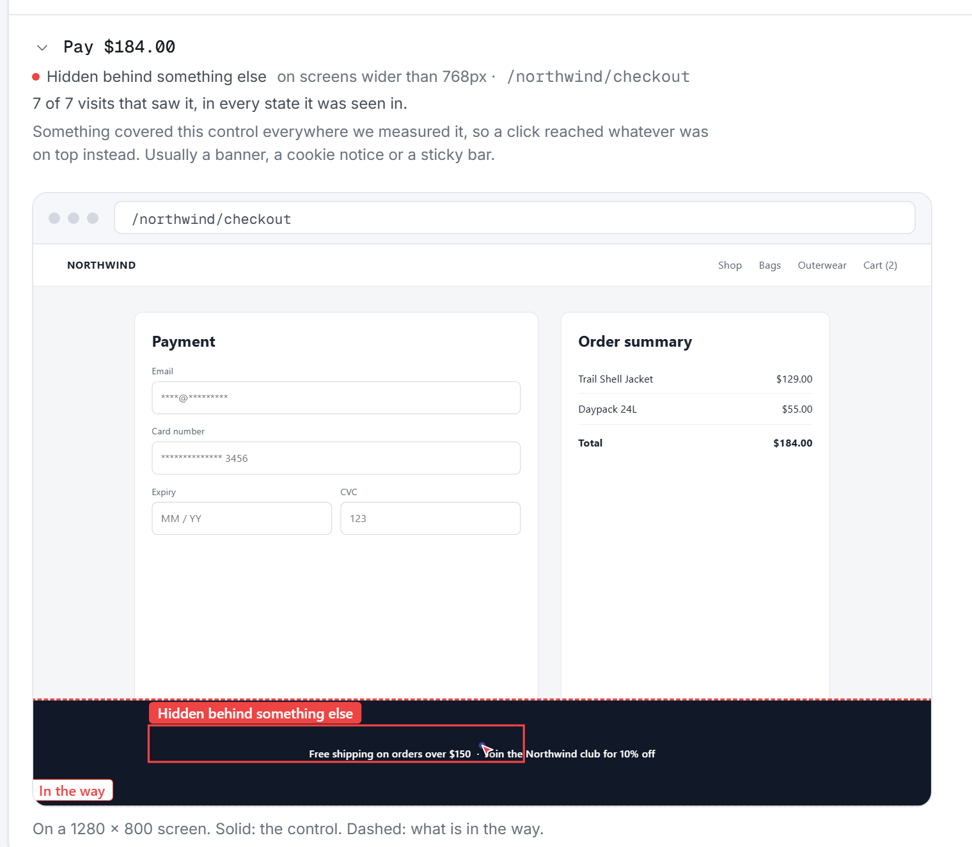972x847 pixels.
Task: Collapse the "Pay $184.00" issue chevron
Action: tap(42, 47)
